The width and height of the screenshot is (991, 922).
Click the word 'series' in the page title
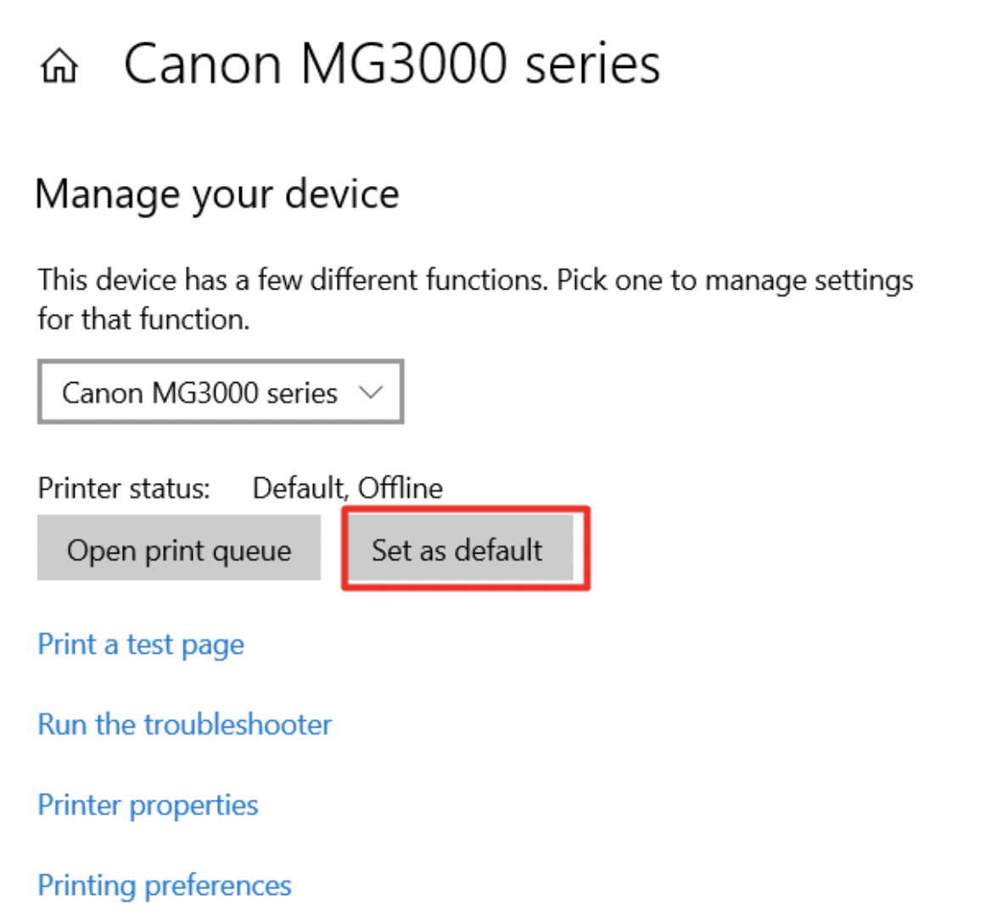point(592,65)
